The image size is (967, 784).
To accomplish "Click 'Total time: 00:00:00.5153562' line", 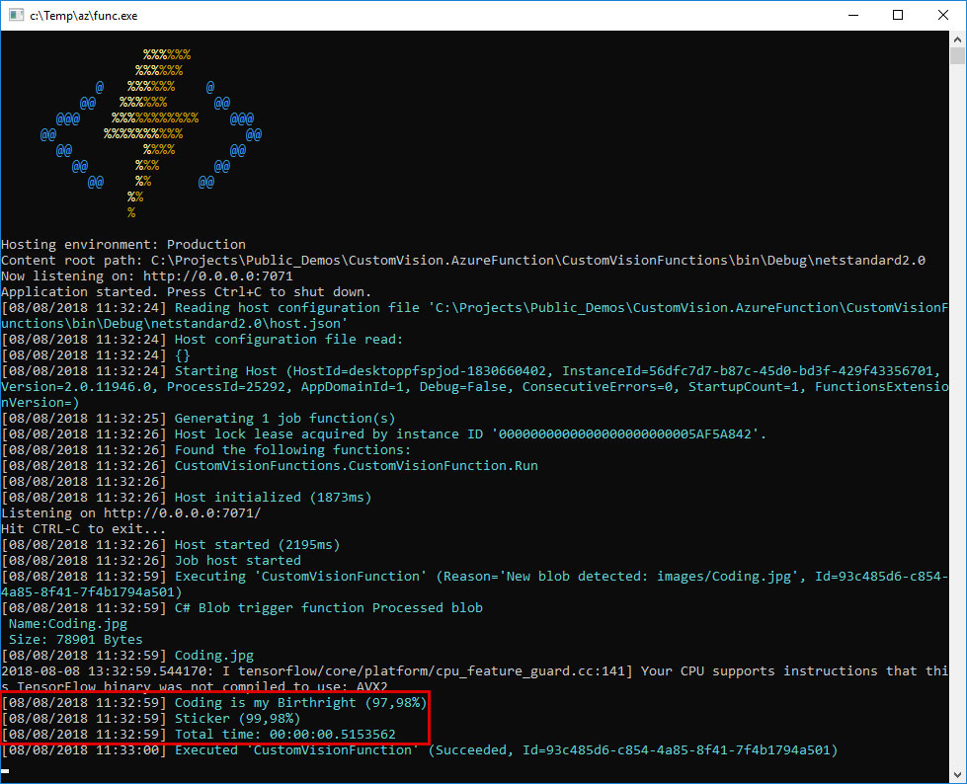I will point(199,735).
